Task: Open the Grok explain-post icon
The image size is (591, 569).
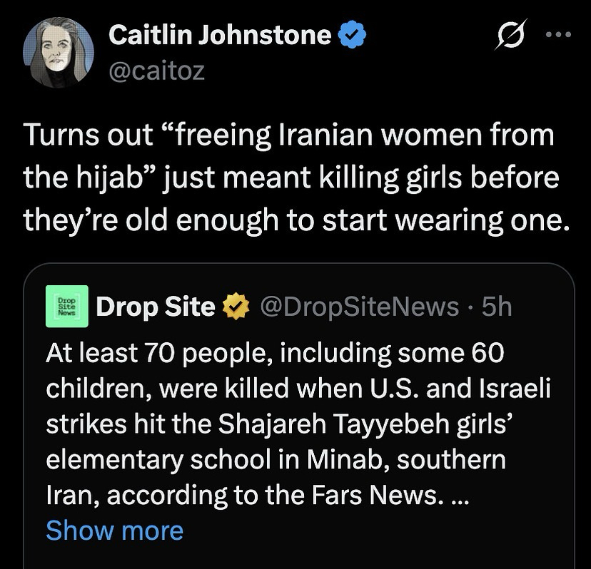Action: (508, 35)
